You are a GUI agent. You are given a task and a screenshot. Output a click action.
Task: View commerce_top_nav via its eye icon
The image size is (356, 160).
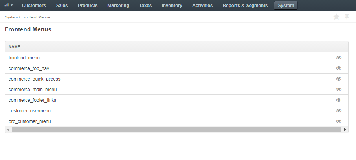pyautogui.click(x=339, y=68)
